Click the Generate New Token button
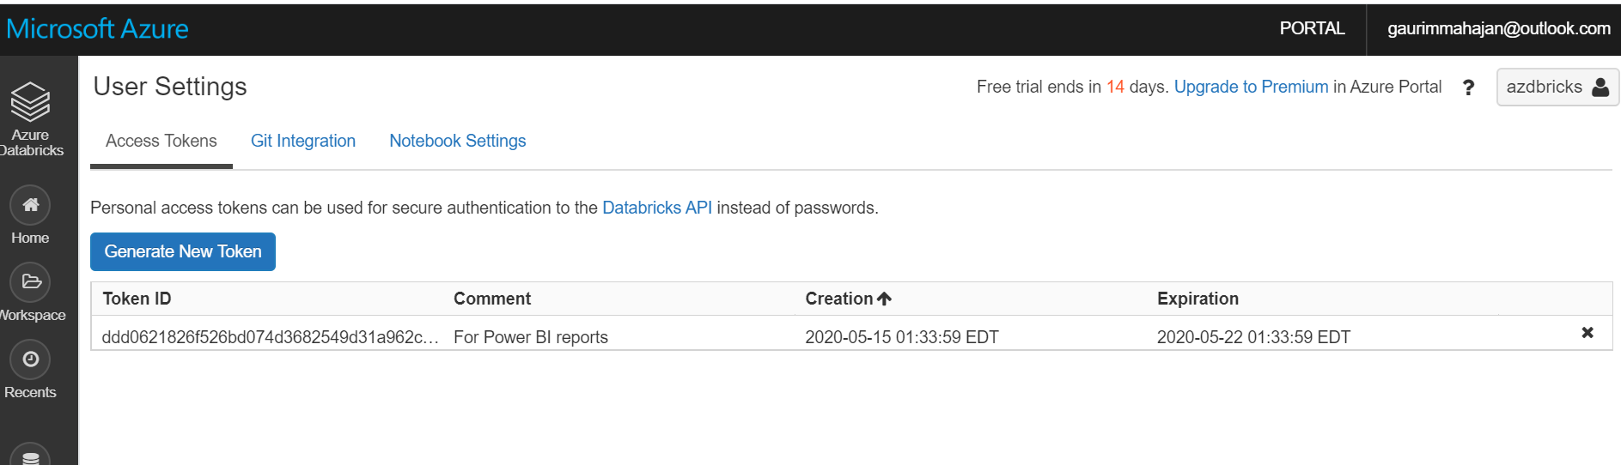 183,251
